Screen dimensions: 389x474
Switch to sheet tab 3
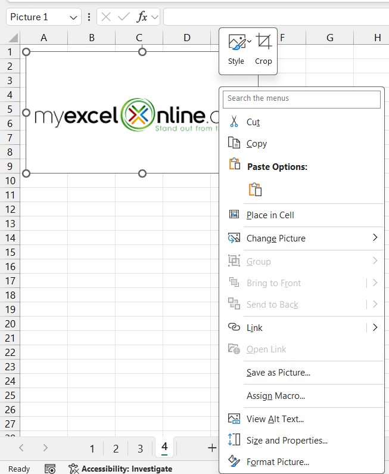140,448
